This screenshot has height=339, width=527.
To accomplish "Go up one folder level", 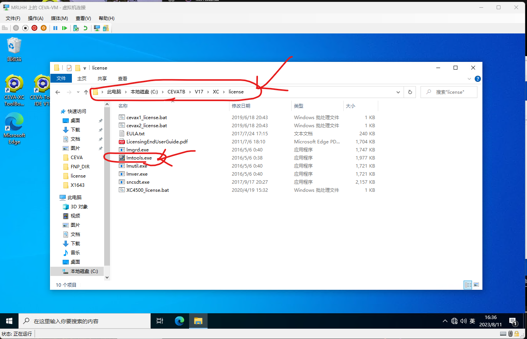I will click(x=86, y=92).
